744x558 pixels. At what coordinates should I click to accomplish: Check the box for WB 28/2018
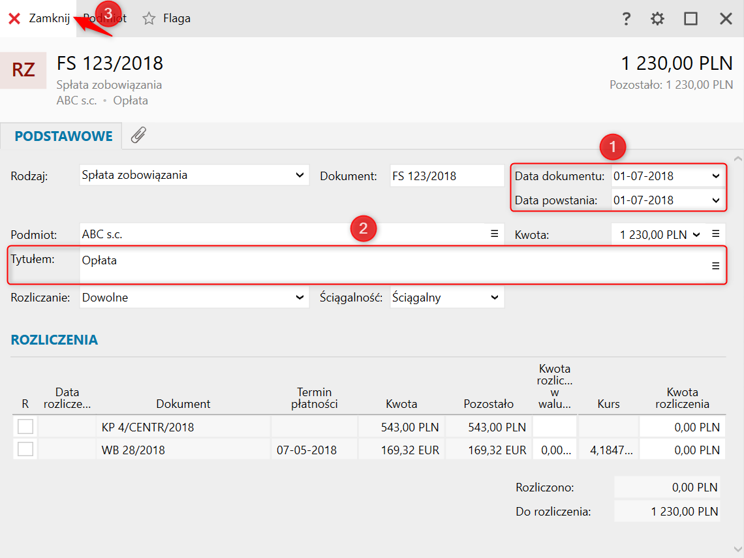click(x=25, y=449)
